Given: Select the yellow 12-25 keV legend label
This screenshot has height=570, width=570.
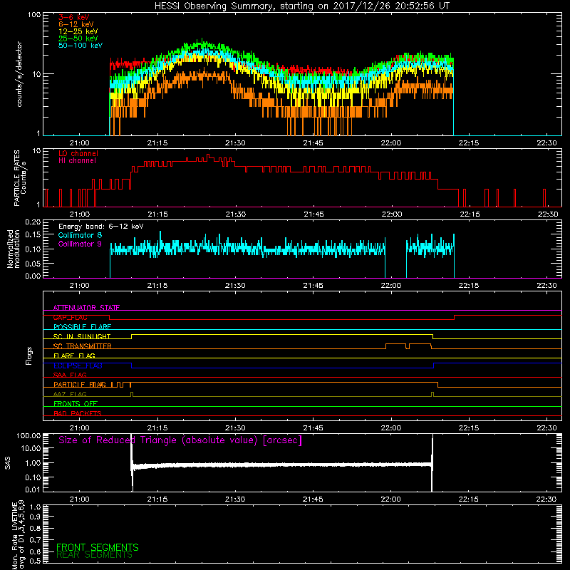Looking at the screenshot, I should point(78,31).
